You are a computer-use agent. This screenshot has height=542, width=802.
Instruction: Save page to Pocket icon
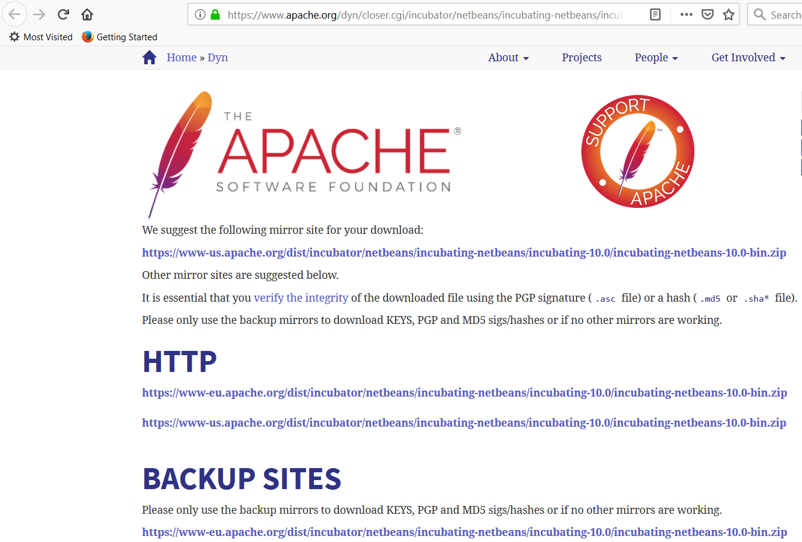pyautogui.click(x=708, y=14)
